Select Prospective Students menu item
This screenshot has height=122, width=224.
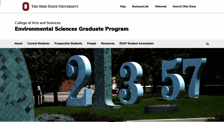[x=68, y=44]
